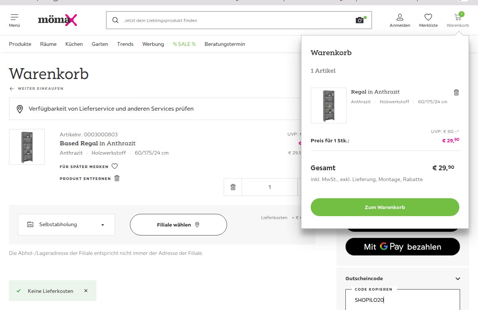Open Based Regal in Anthrazit product link
The height and width of the screenshot is (310, 478).
97,143
